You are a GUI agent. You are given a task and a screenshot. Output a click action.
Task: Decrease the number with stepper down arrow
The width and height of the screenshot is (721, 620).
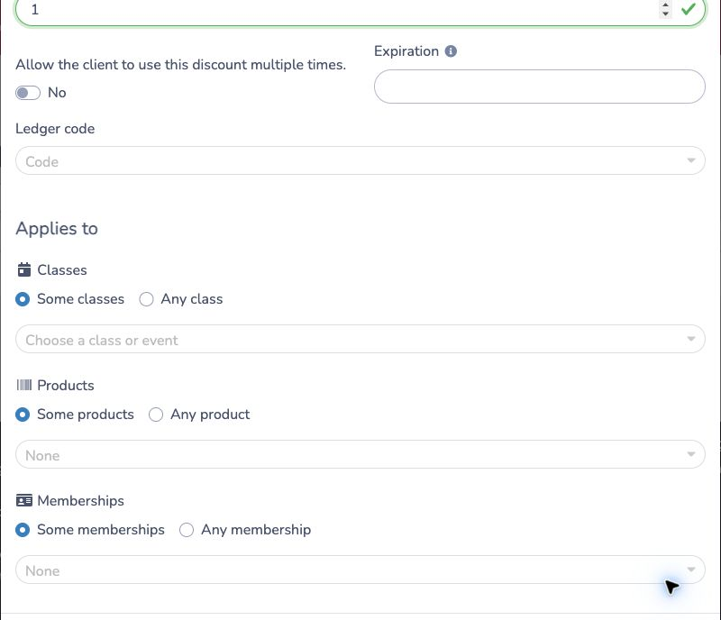point(665,14)
